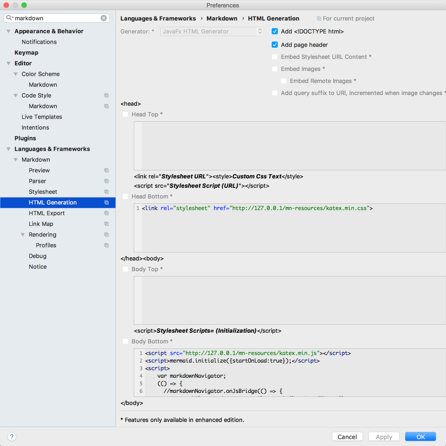Click the project icon in the HTML Generation row
This screenshot has height=446, width=446.
click(x=107, y=202)
